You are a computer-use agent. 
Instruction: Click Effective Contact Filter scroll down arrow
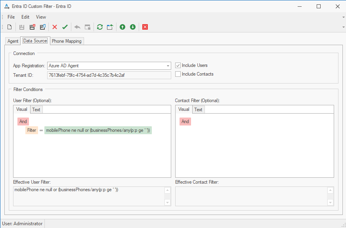coord(330,202)
